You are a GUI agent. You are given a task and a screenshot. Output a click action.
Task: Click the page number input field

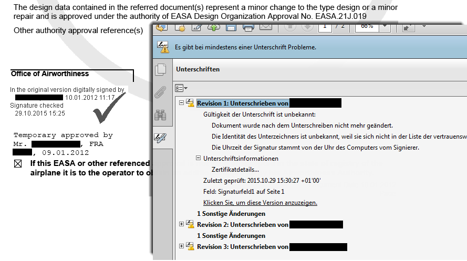[325, 28]
